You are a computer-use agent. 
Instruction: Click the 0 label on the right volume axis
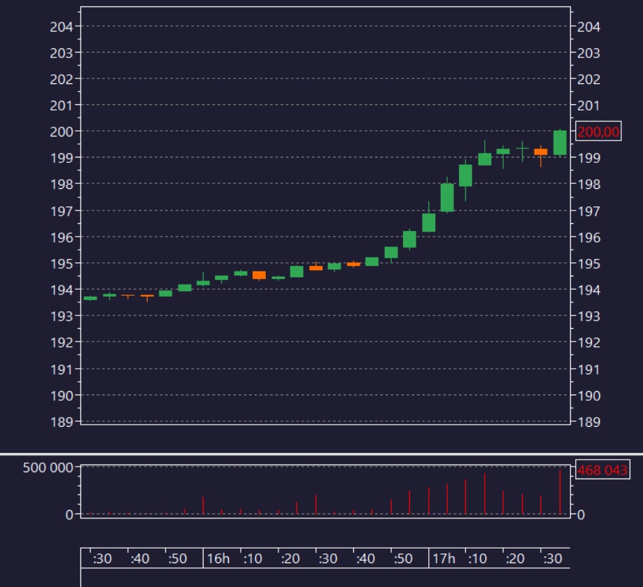(x=581, y=514)
